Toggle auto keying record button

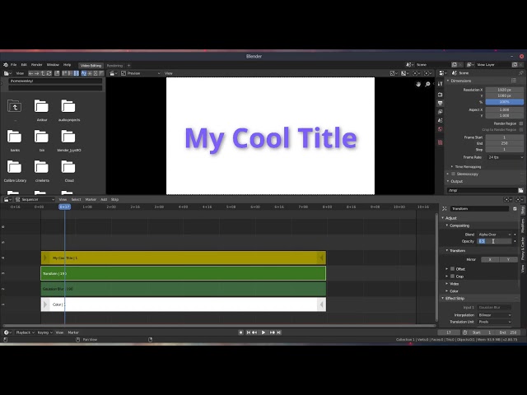coord(240,332)
